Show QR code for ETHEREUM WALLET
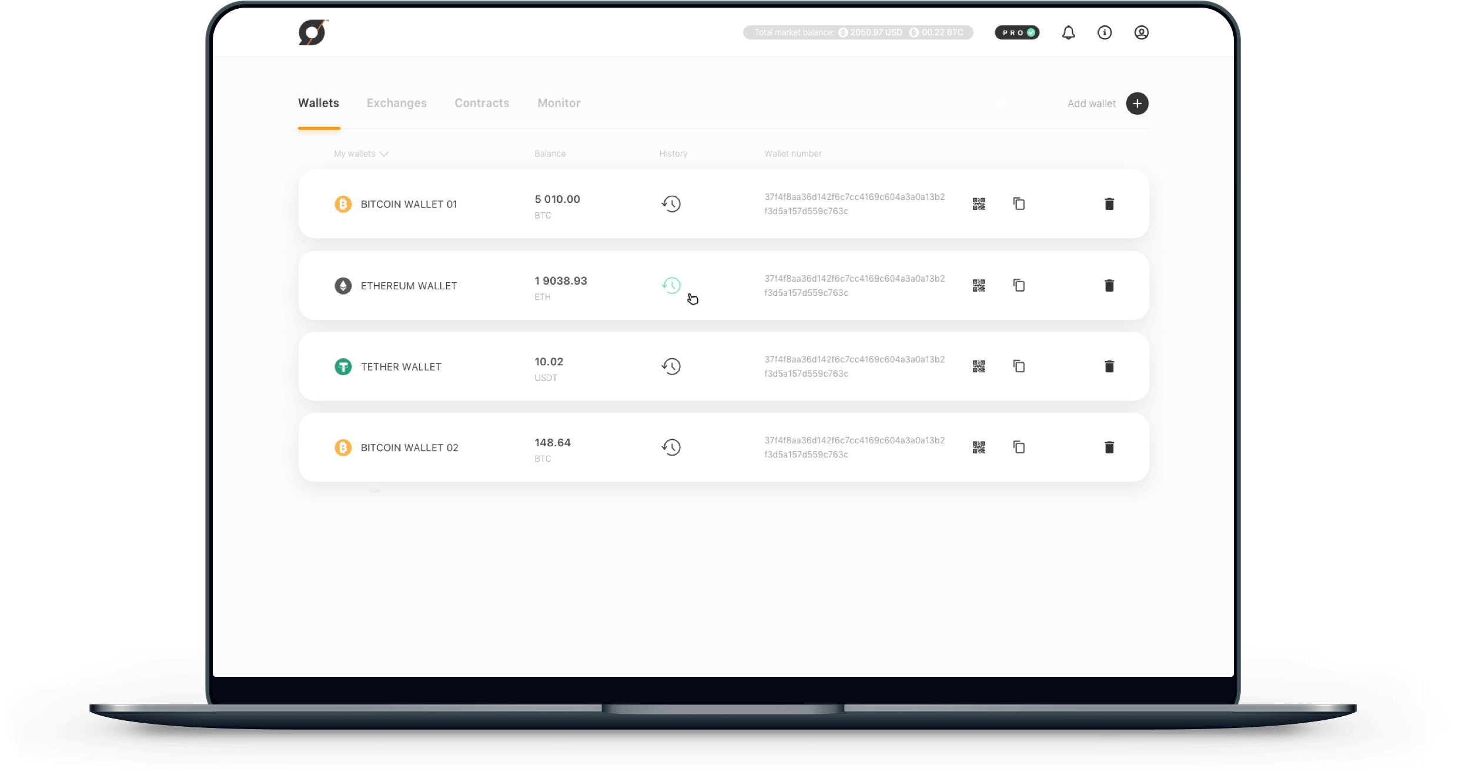This screenshot has width=1459, height=775. 979,286
